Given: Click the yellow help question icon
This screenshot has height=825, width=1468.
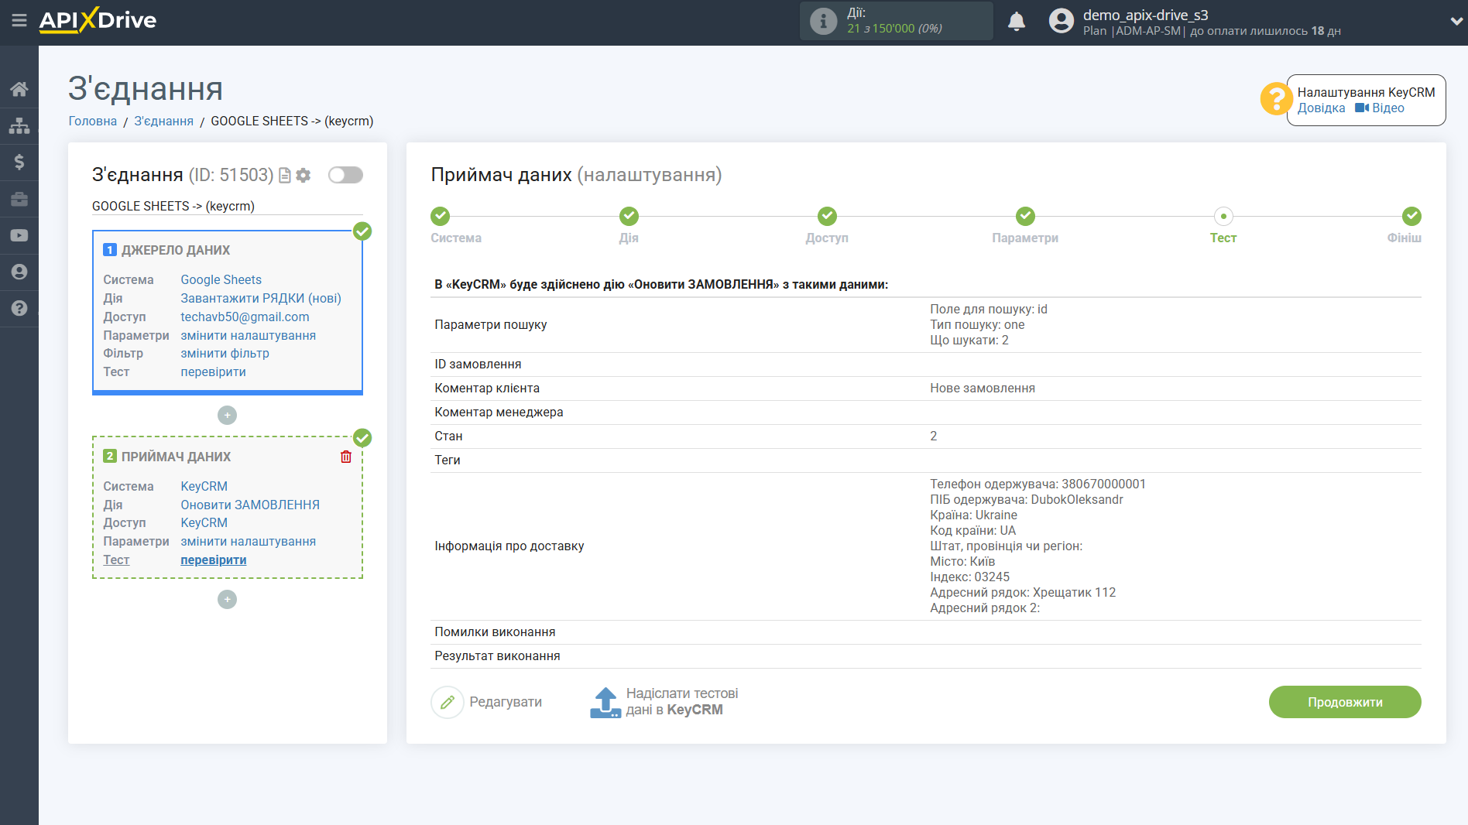Looking at the screenshot, I should tap(1275, 99).
